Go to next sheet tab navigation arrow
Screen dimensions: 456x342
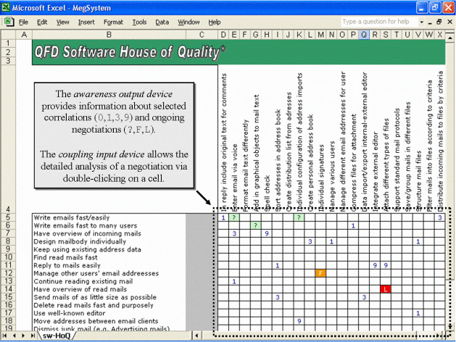point(23,335)
